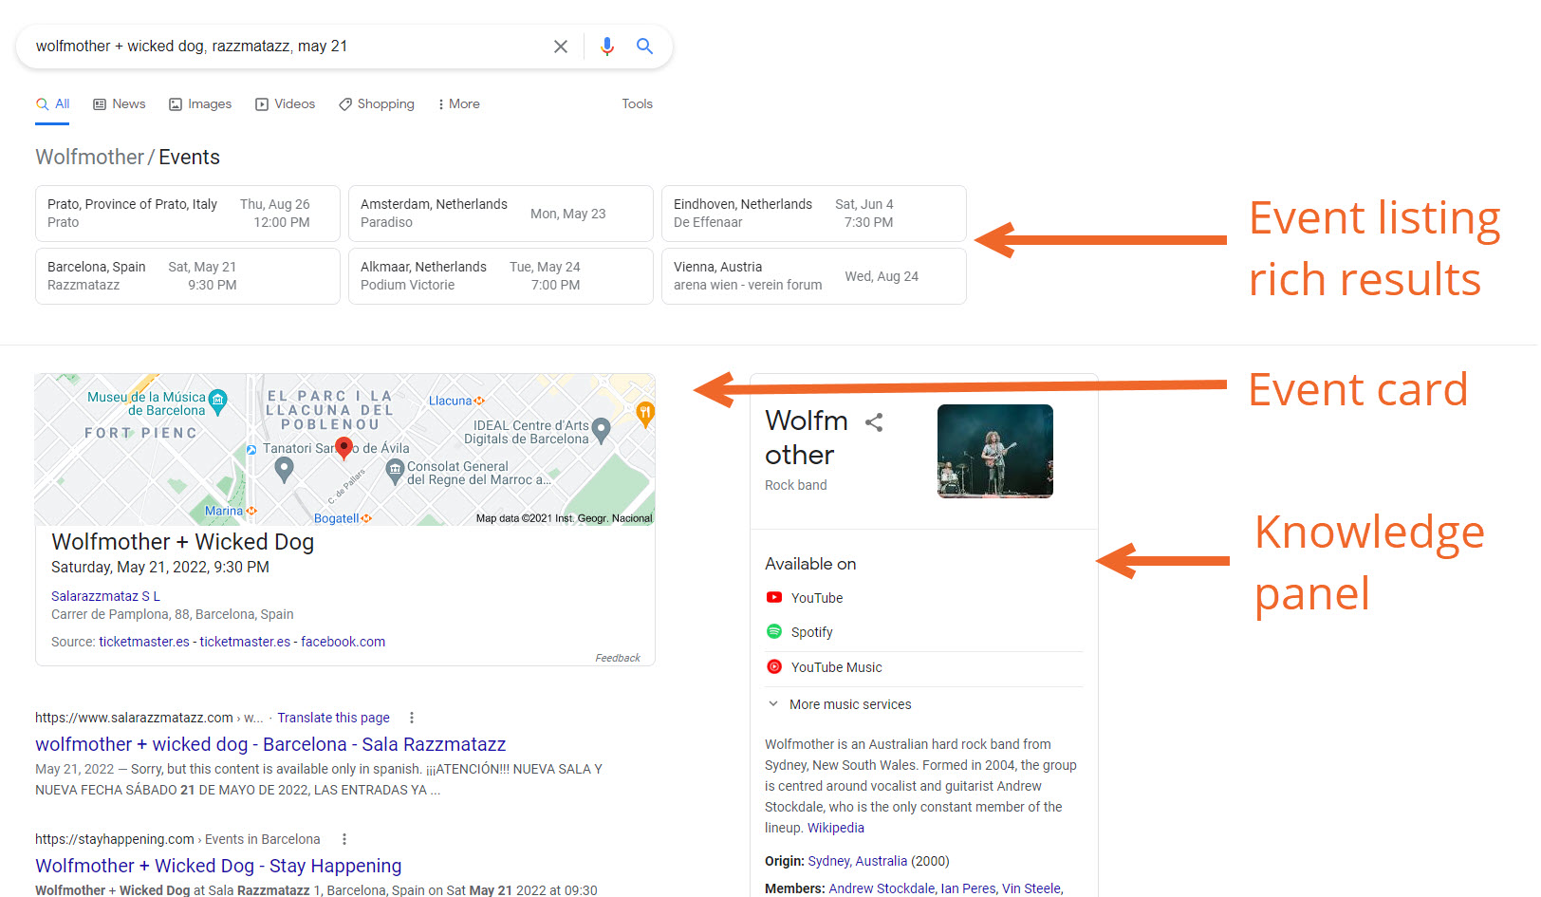Open Wolfmother + Wicked Dog Stay Happening result

click(218, 866)
